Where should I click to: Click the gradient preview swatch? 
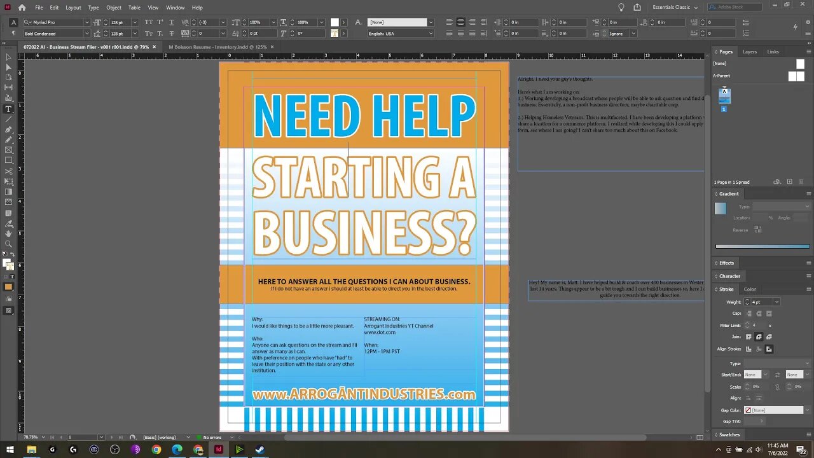pyautogui.click(x=720, y=208)
